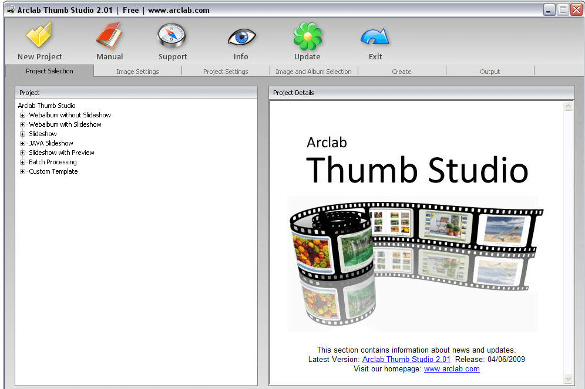Click the Info eye icon
This screenshot has height=389, width=585.
click(x=241, y=38)
